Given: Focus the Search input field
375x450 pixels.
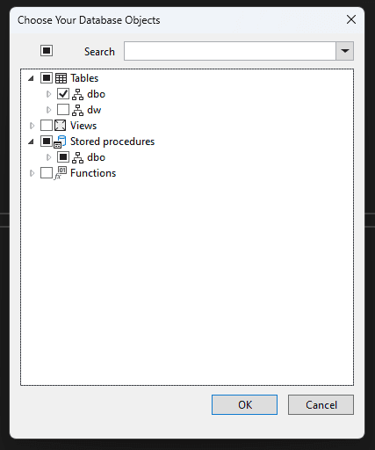Looking at the screenshot, I should click(230, 51).
